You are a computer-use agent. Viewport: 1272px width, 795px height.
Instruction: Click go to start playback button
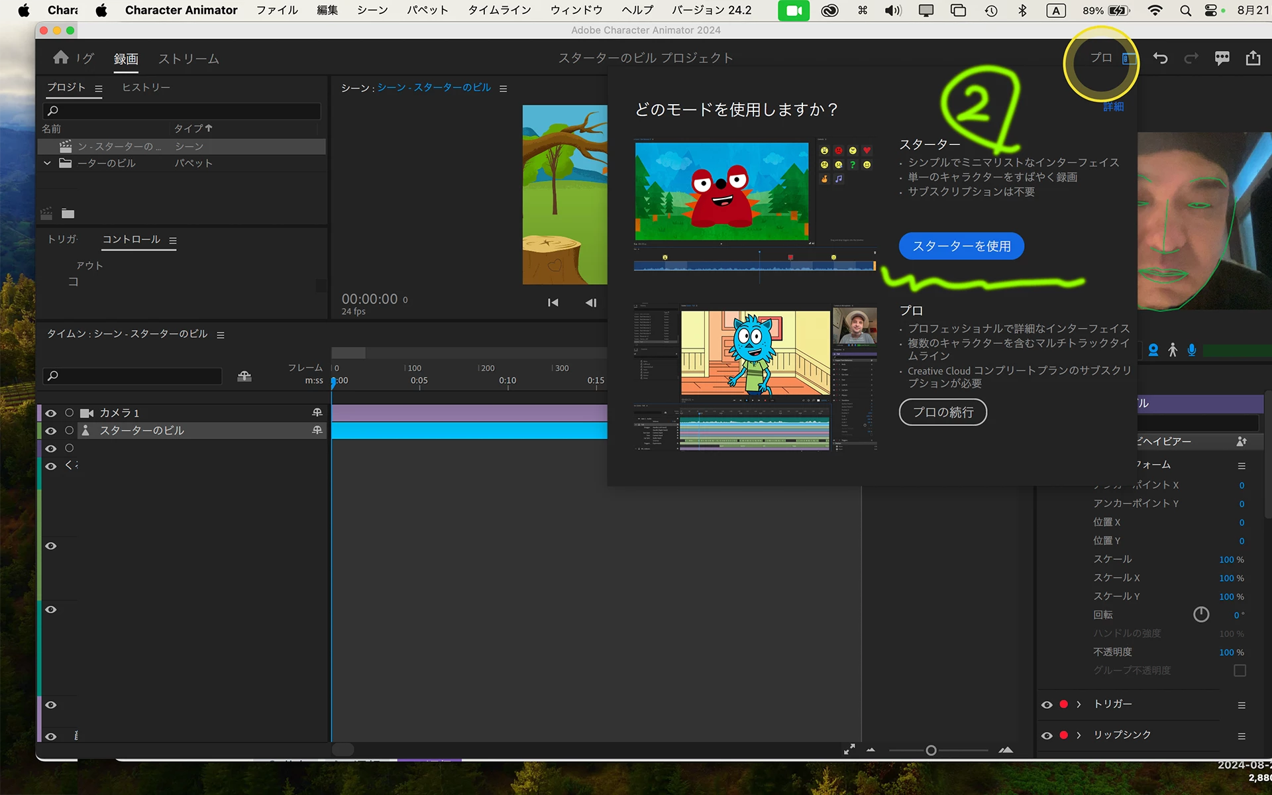pos(553,303)
